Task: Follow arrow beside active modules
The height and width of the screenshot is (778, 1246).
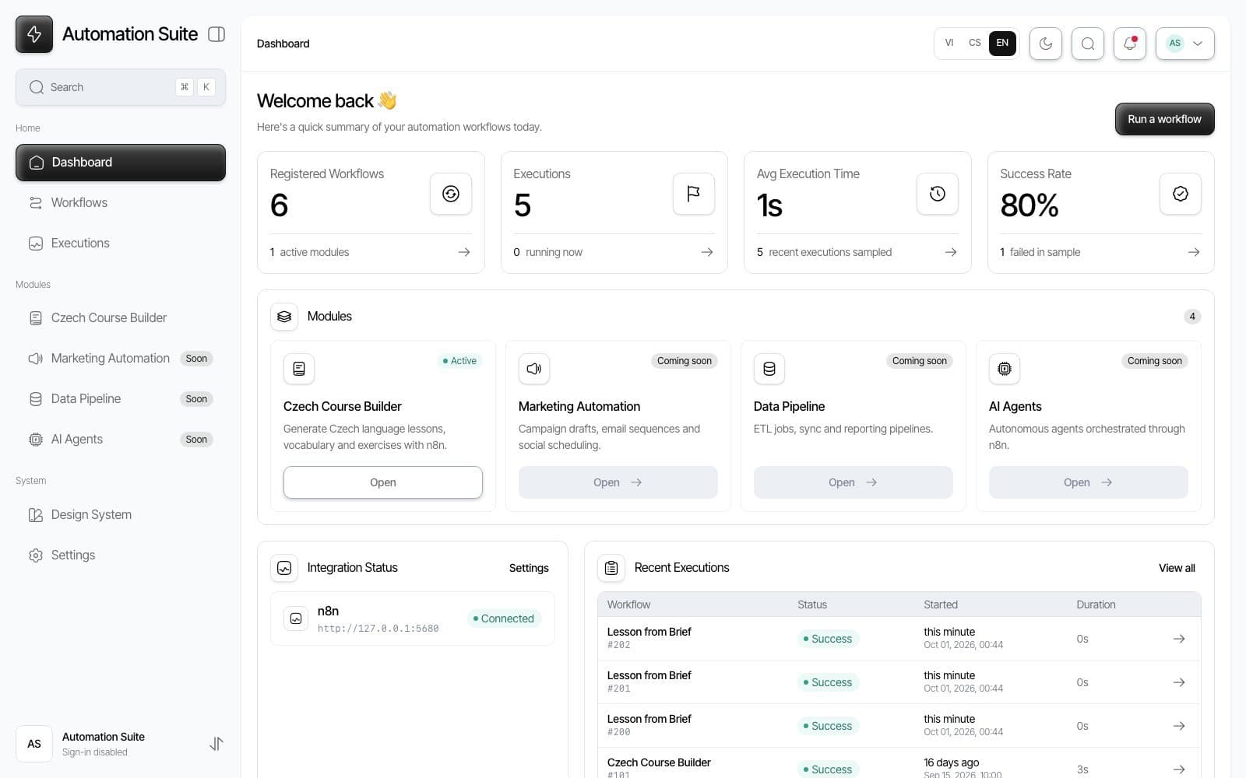Action: pos(464,252)
